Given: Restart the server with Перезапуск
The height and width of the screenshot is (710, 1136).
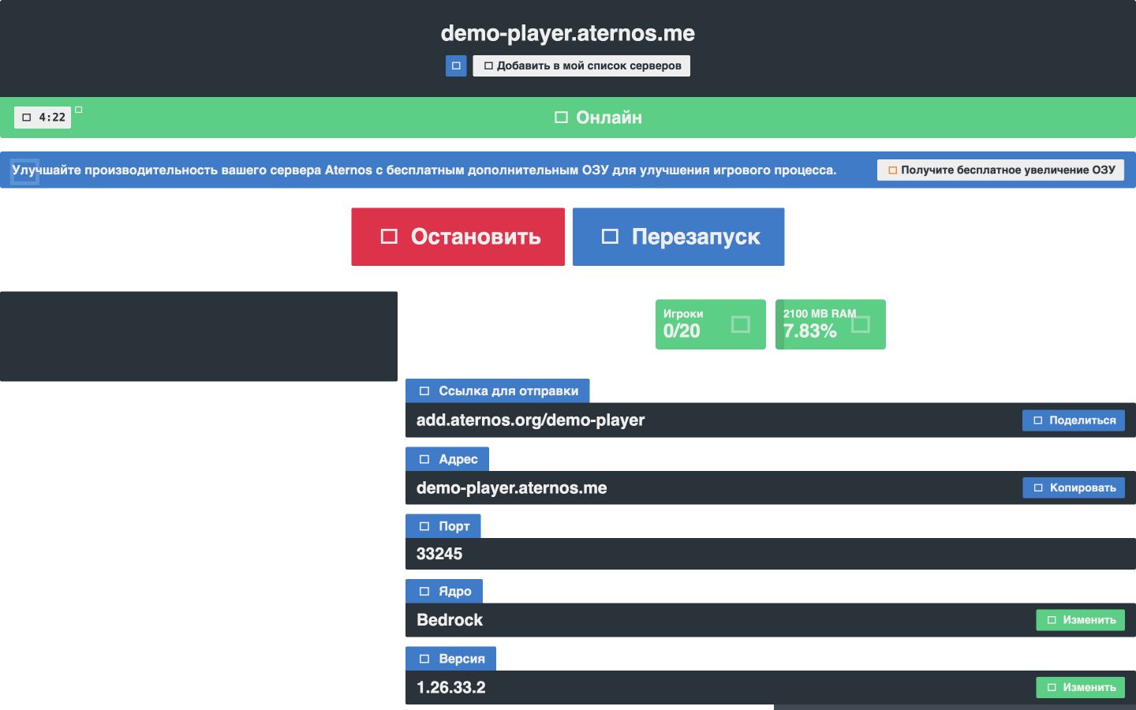Looking at the screenshot, I should point(678,237).
